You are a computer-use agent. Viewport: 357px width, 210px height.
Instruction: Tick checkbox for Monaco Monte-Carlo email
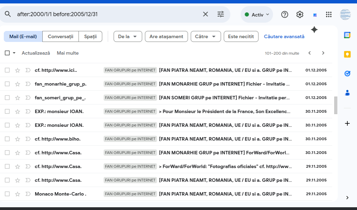point(7,194)
